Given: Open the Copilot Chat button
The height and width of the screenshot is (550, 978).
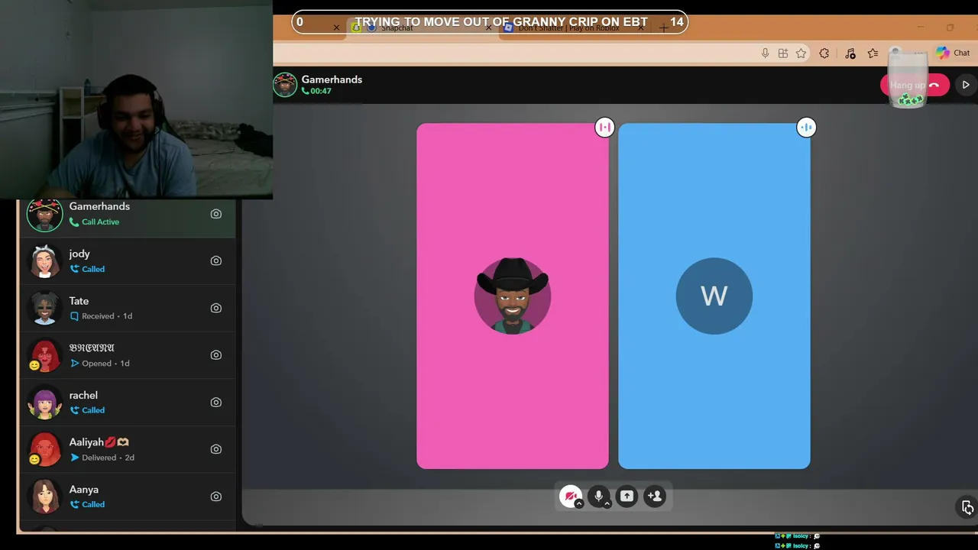Looking at the screenshot, I should (954, 53).
